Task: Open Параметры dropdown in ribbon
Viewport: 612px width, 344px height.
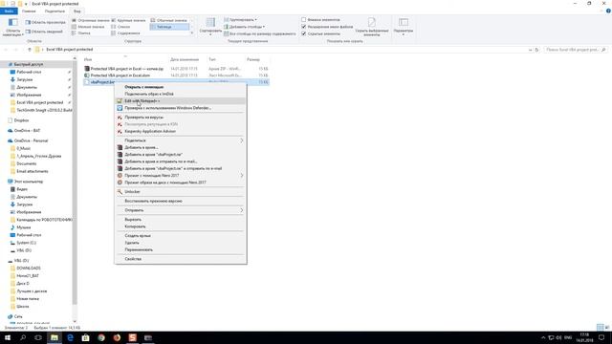Action: [x=404, y=27]
